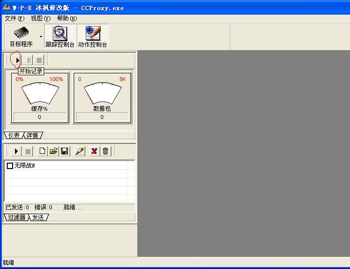
Task: Create a new filter list file
Action: [42, 151]
